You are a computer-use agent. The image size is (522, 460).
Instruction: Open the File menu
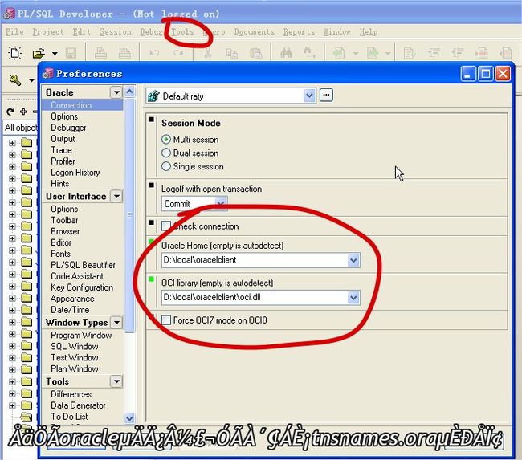click(14, 31)
